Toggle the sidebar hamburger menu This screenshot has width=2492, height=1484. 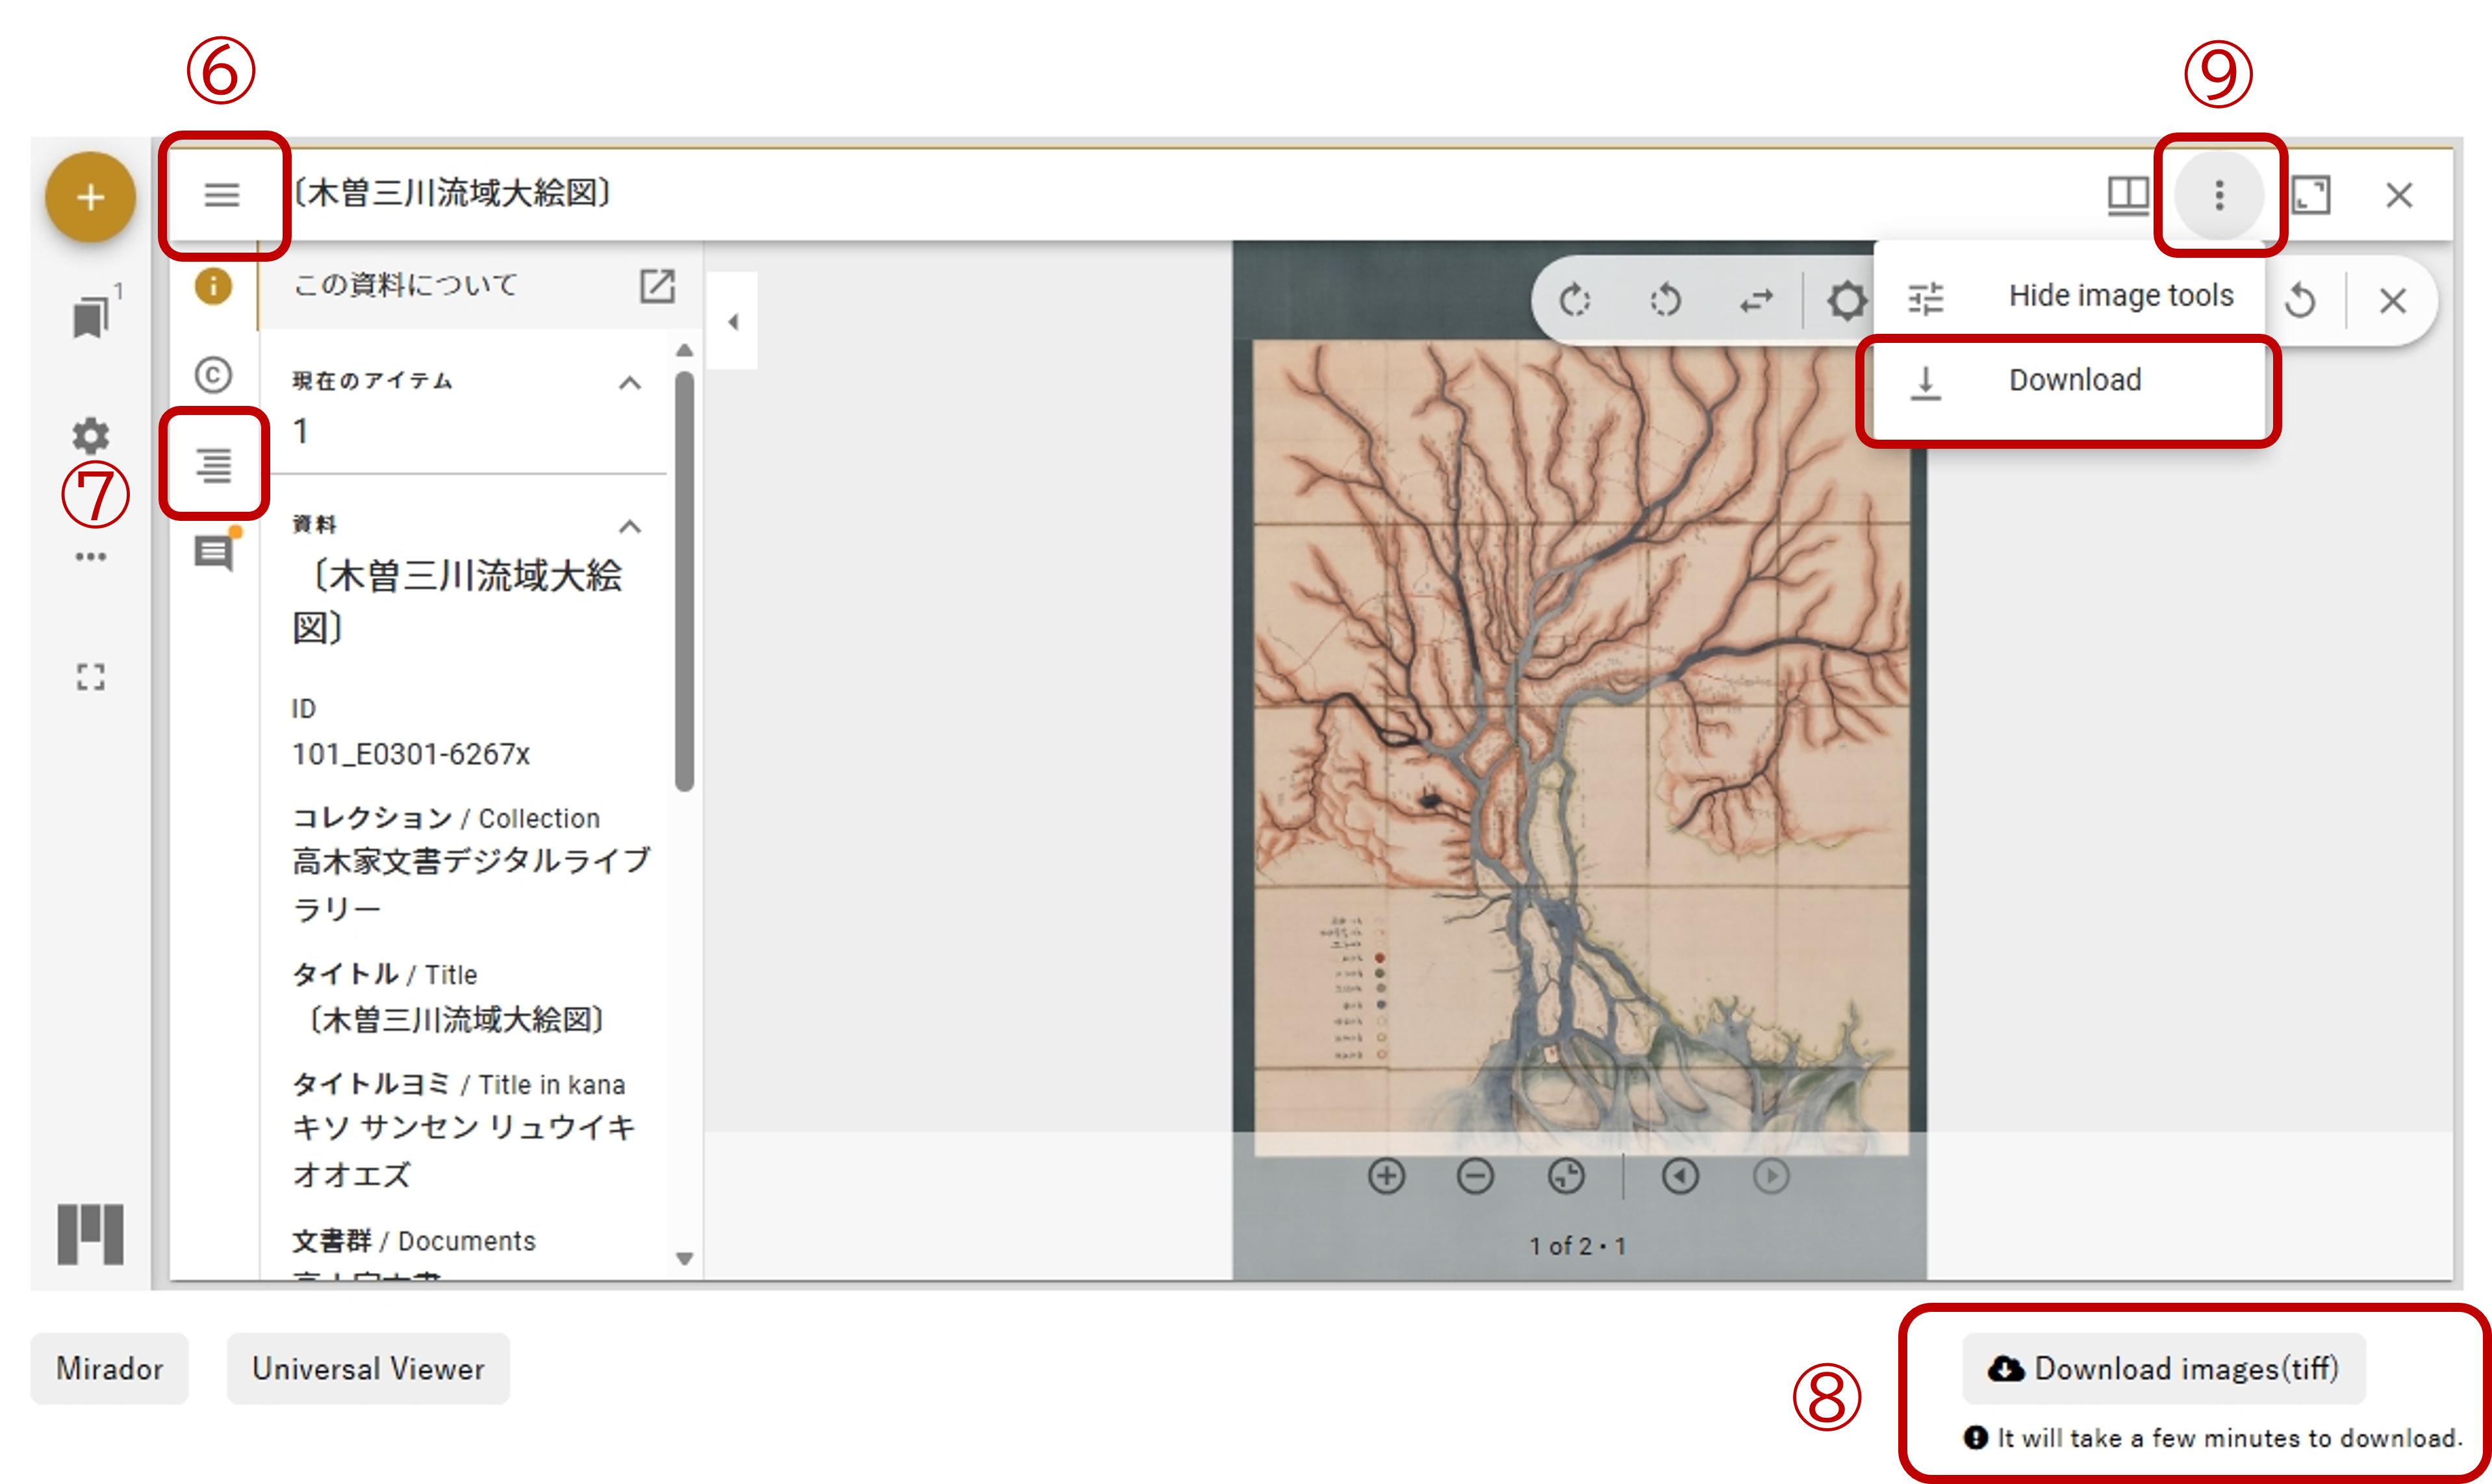pos(222,194)
